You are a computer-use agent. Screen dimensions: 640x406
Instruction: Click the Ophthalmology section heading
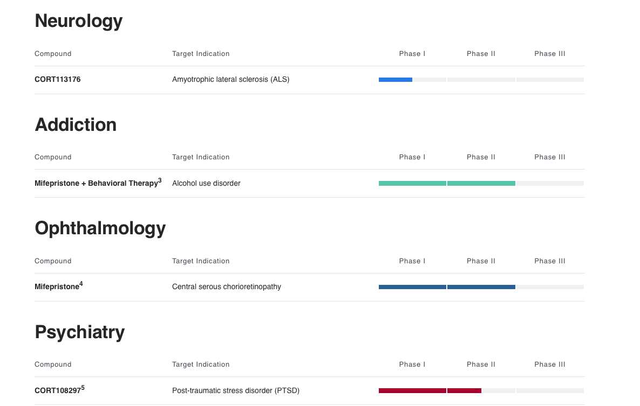[100, 228]
